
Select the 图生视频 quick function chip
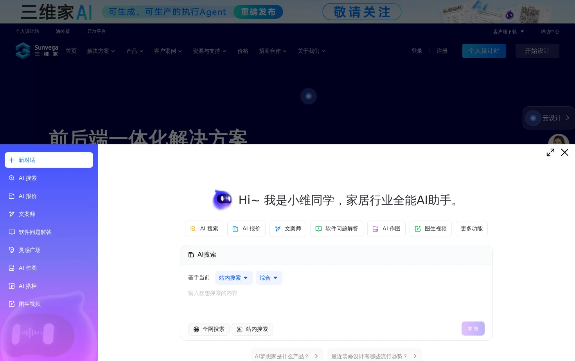click(431, 229)
